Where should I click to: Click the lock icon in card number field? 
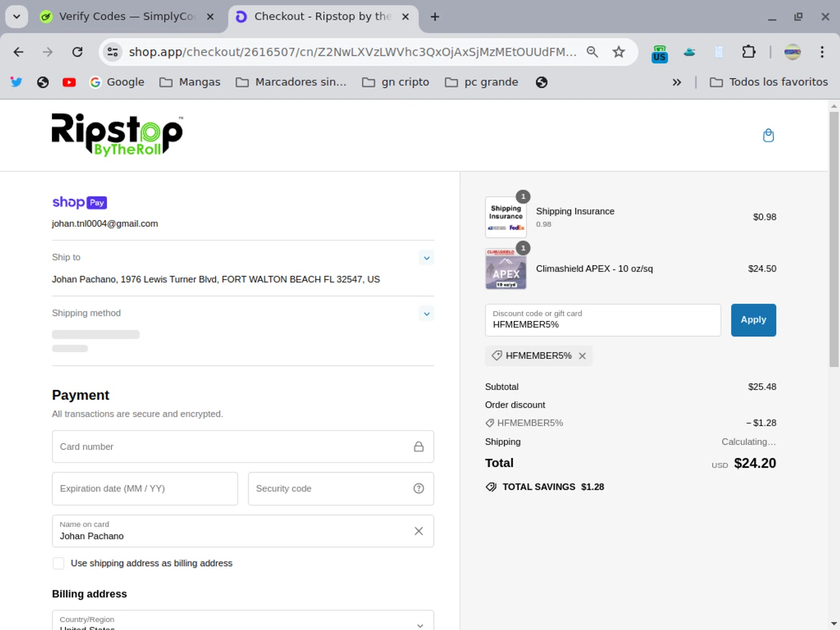click(418, 446)
